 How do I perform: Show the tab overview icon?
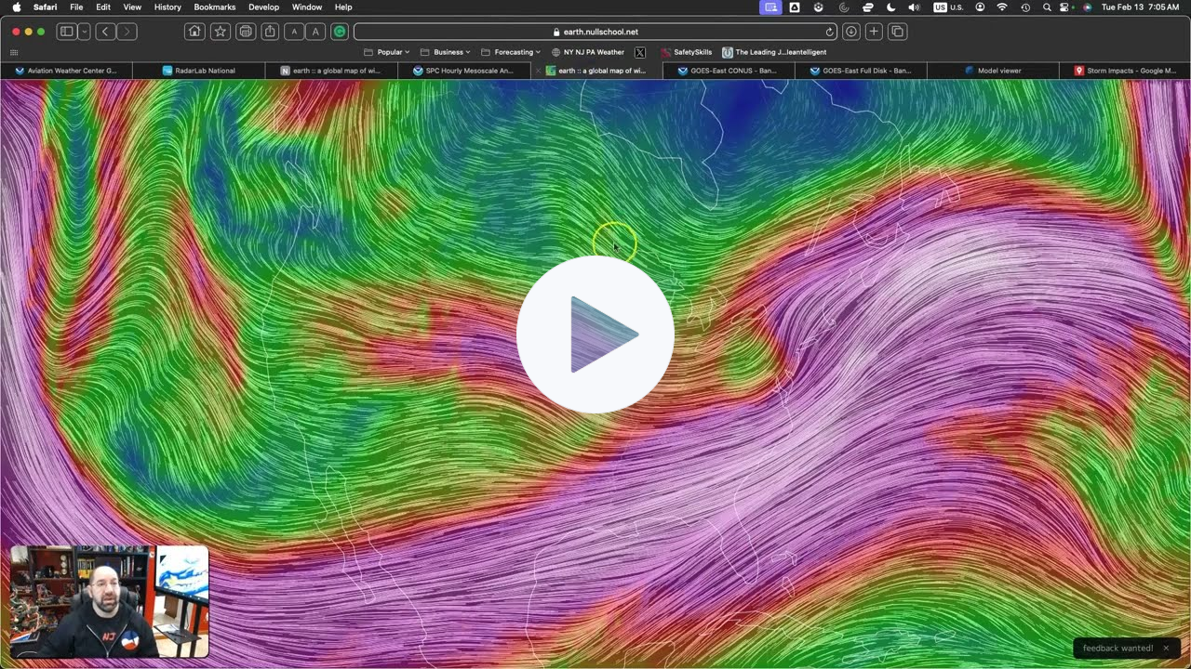point(897,32)
